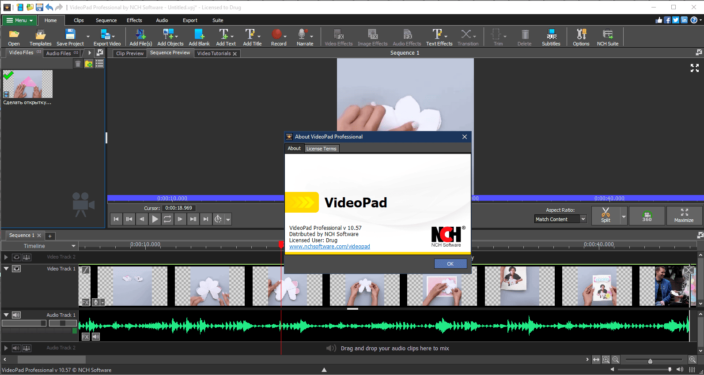Viewport: 704px width, 375px height.
Task: Click the 360 video button
Action: click(647, 216)
